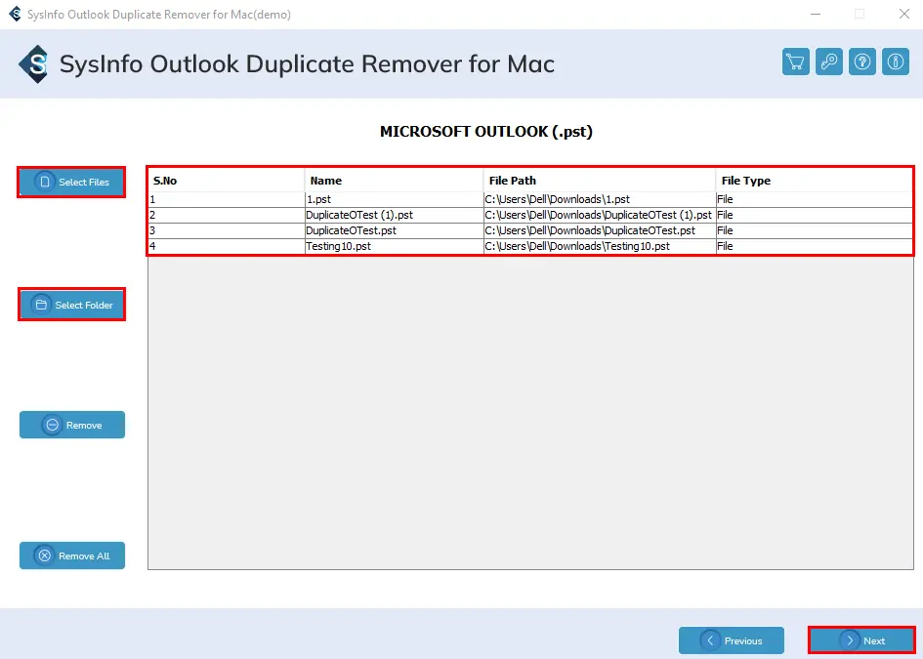The height and width of the screenshot is (659, 923).
Task: Click the title bar app icon
Action: (16, 14)
